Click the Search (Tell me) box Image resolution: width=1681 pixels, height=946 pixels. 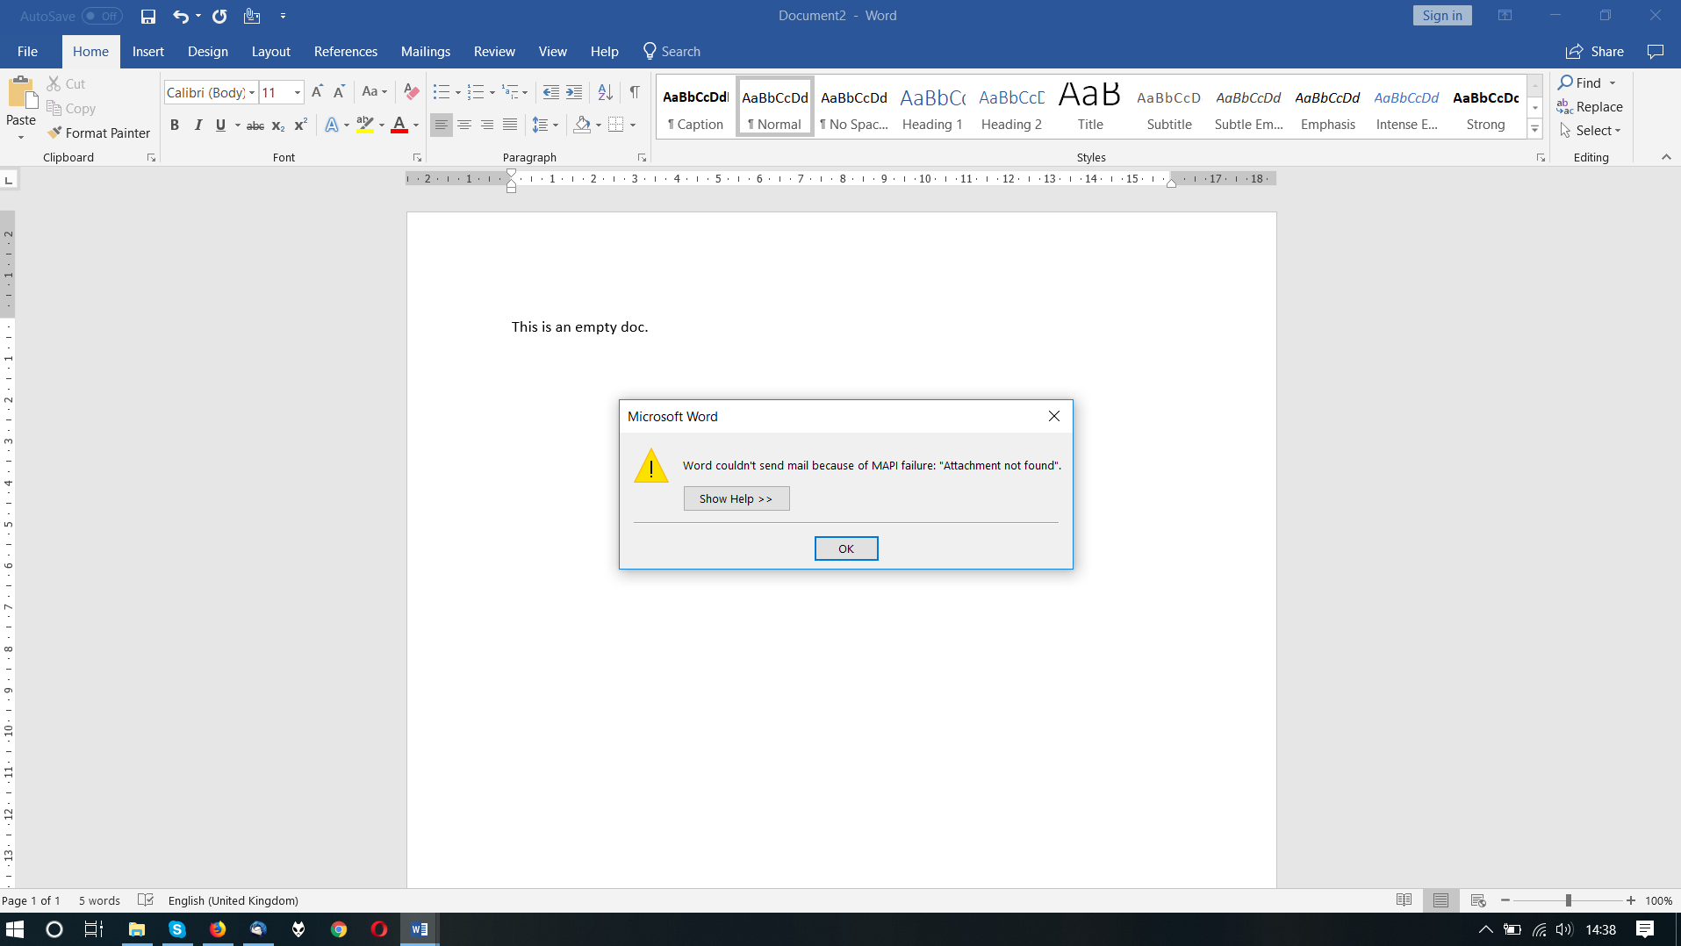pyautogui.click(x=672, y=52)
